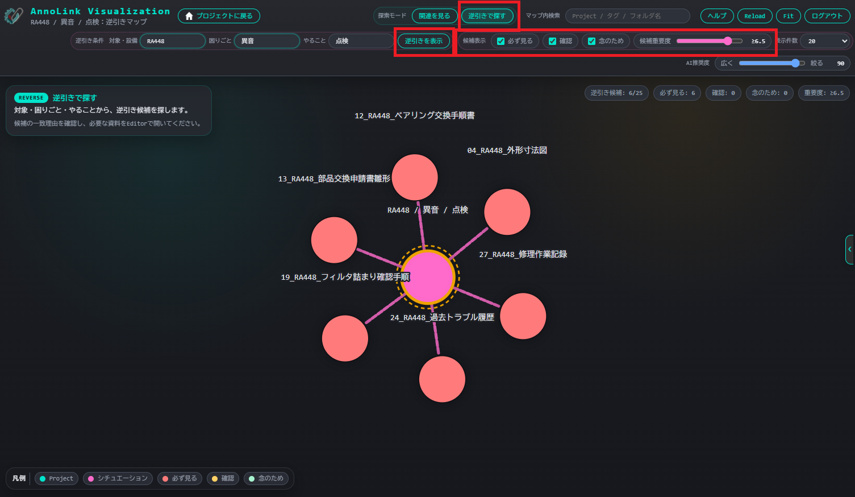Uncheck the 必ず見る candidate checkbox
Image resolution: width=855 pixels, height=497 pixels.
(501, 41)
